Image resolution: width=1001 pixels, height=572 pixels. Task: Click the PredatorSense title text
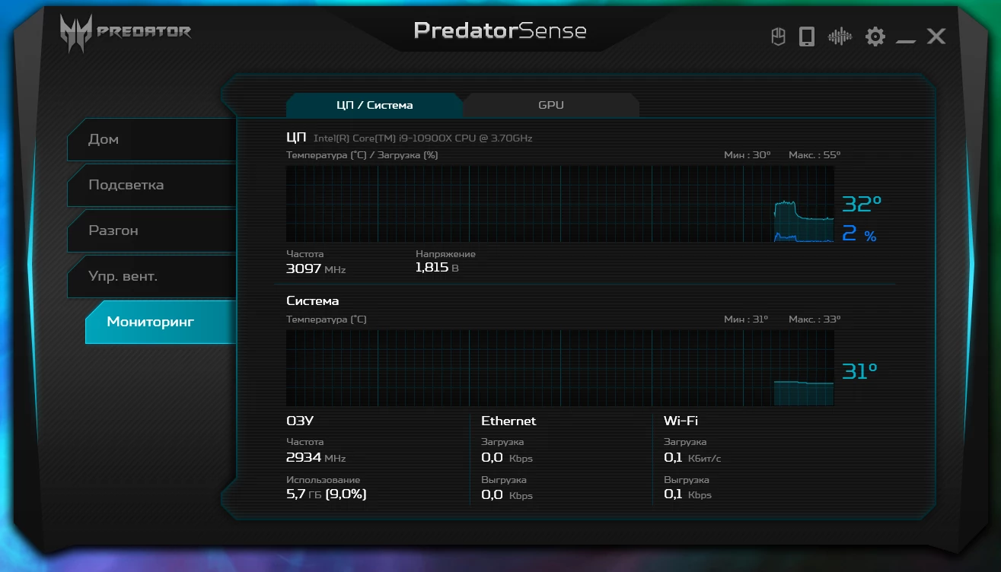[x=500, y=30]
